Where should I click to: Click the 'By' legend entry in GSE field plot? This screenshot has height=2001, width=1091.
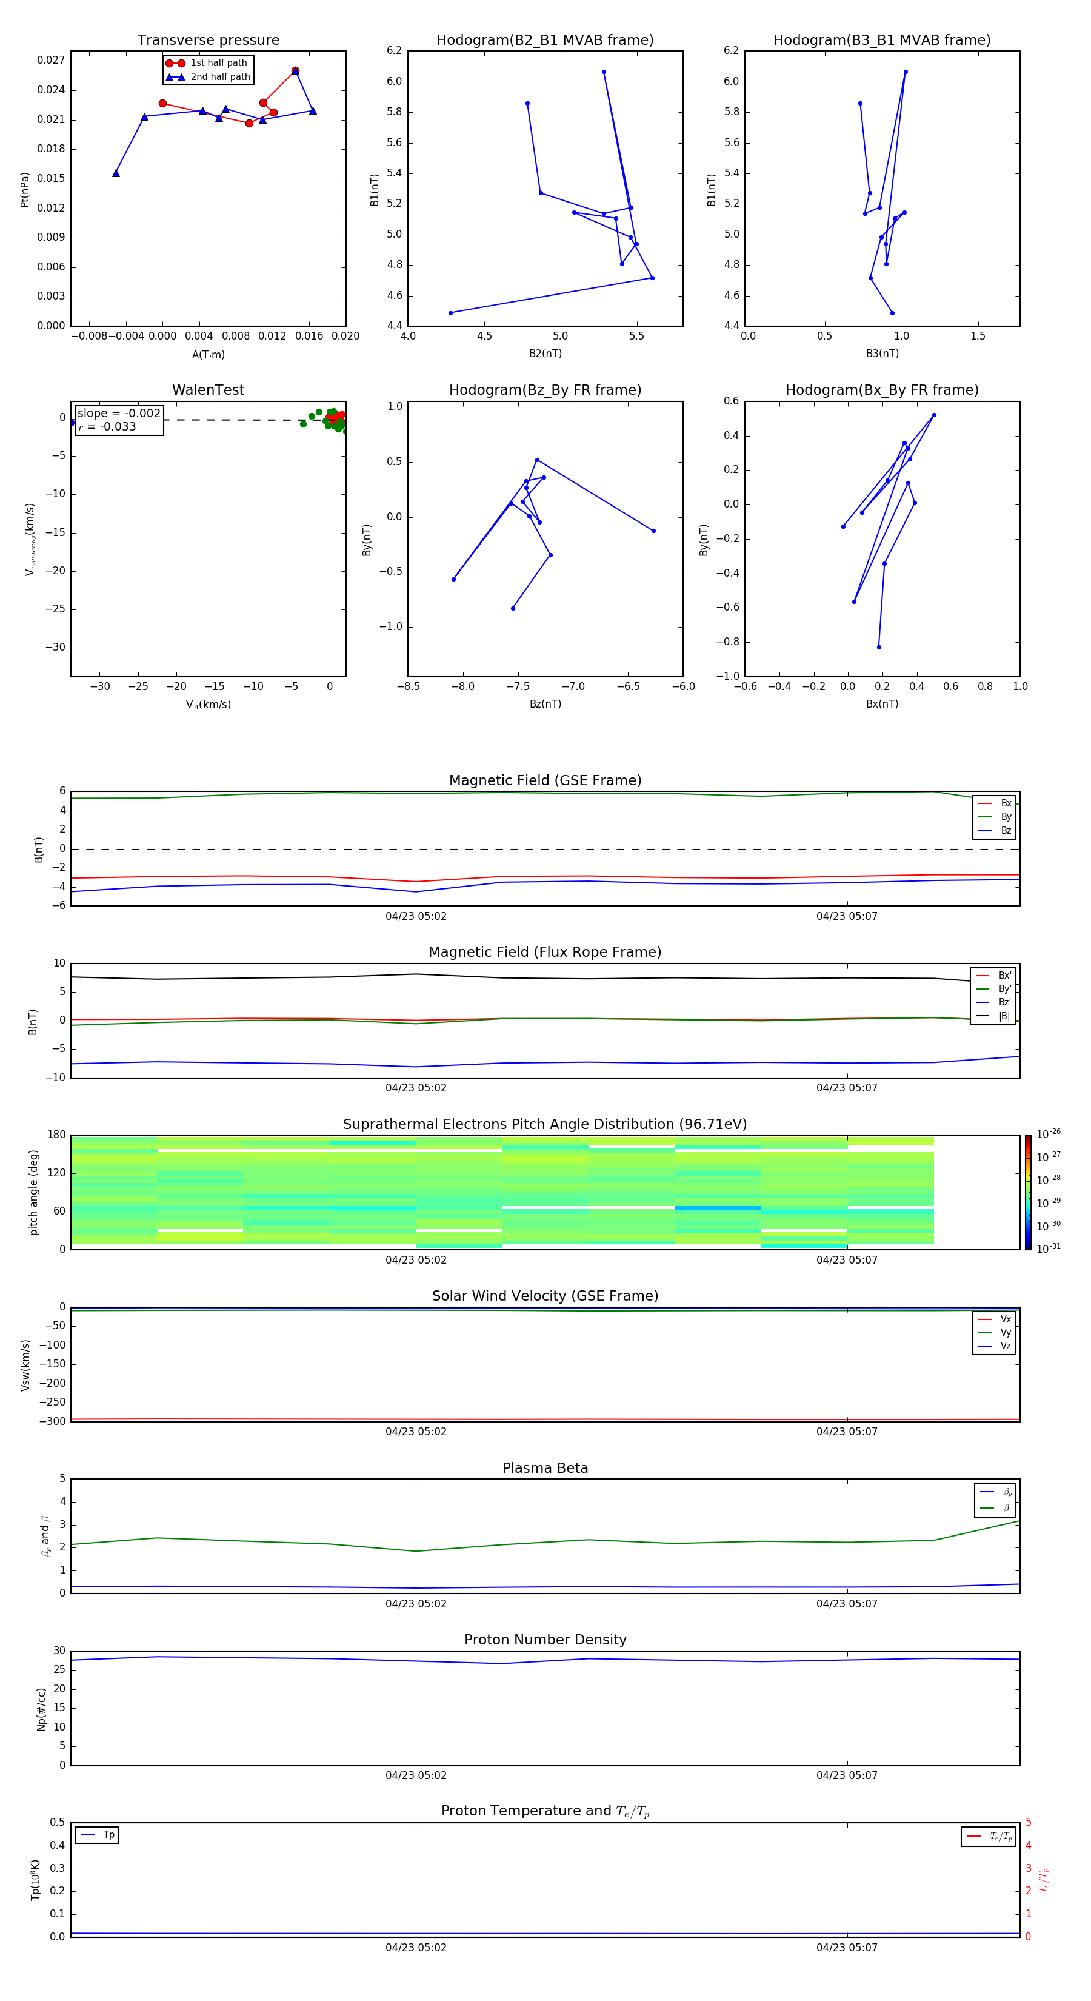(995, 816)
